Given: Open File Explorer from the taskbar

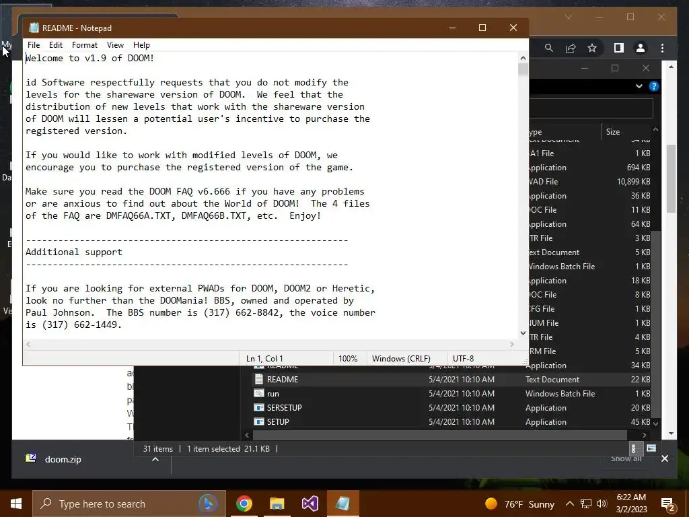Looking at the screenshot, I should tap(277, 504).
